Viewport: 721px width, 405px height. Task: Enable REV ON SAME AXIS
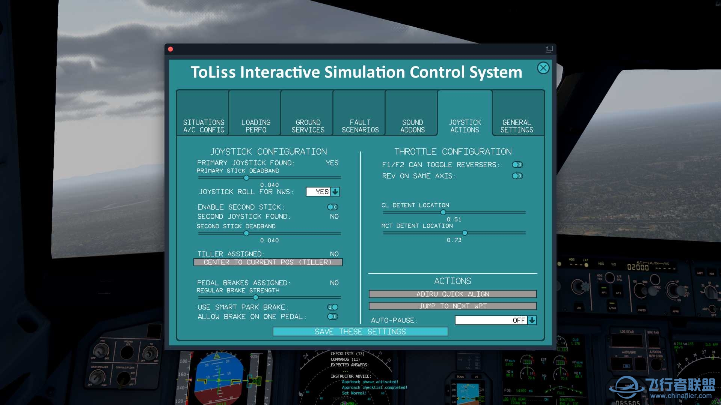(x=517, y=175)
